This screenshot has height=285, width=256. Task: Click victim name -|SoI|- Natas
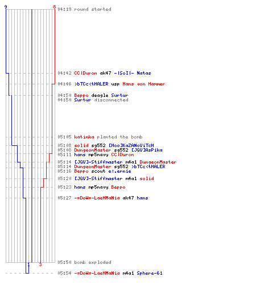click(x=133, y=73)
